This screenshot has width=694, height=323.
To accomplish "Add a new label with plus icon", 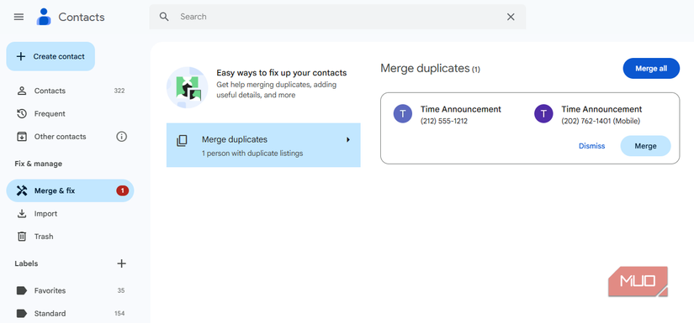I will 122,263.
